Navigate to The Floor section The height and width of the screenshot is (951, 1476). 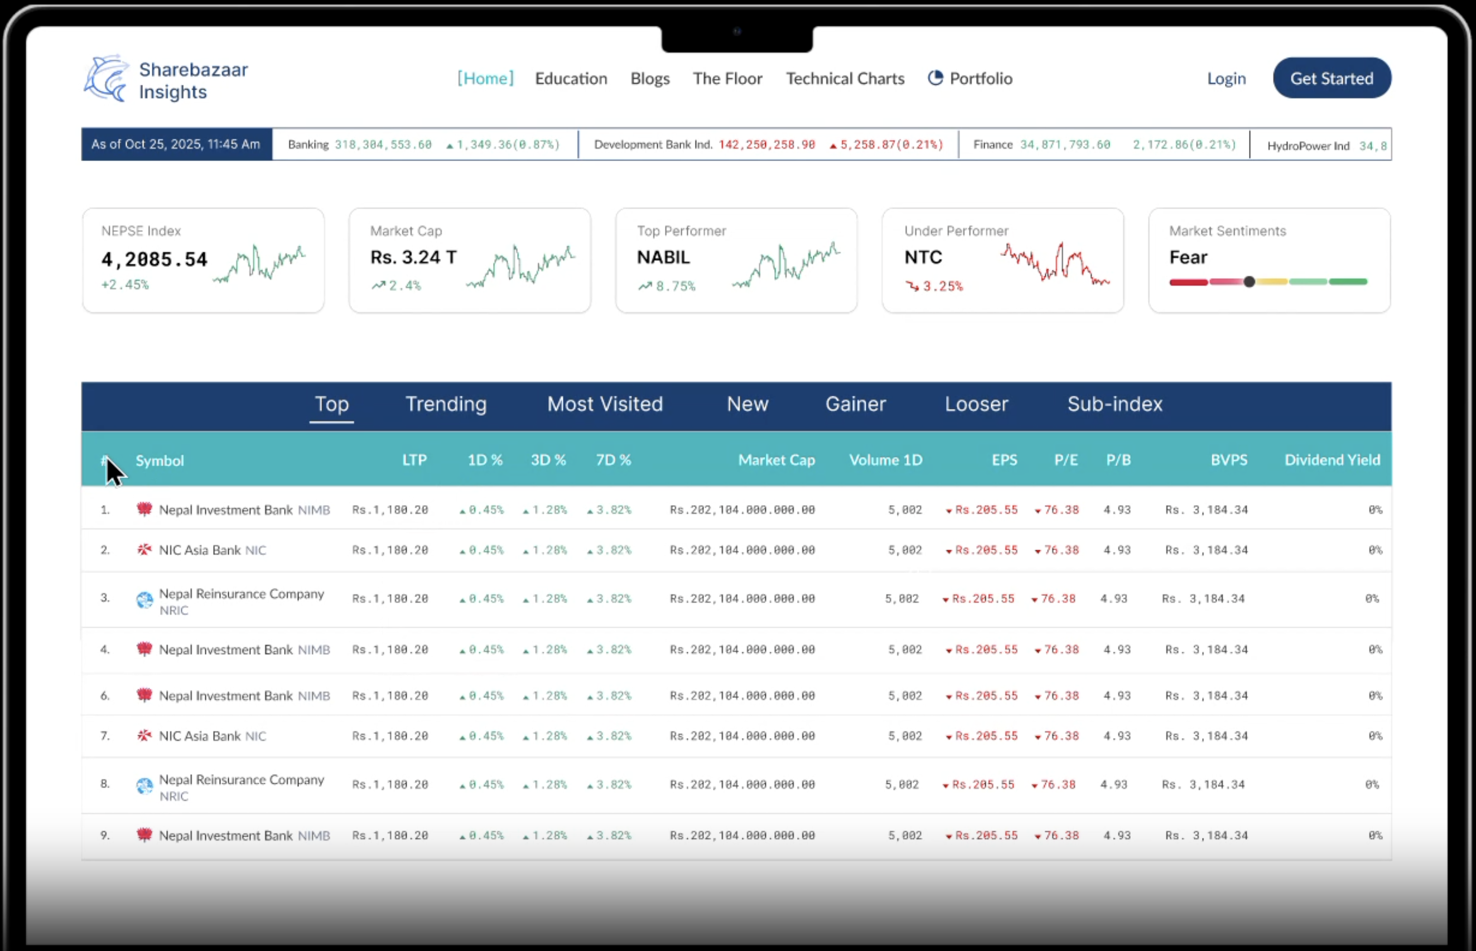(727, 79)
